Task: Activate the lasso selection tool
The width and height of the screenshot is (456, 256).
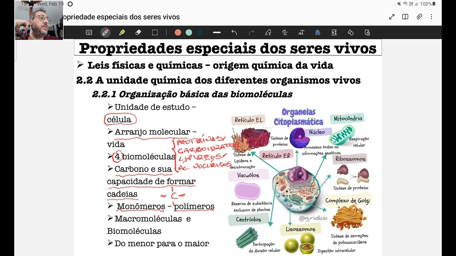Action: pyautogui.click(x=155, y=32)
